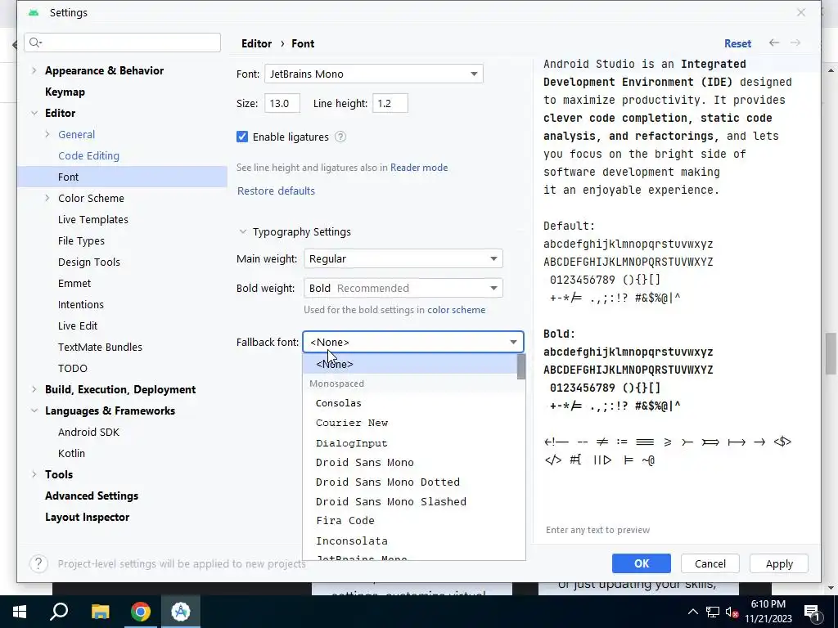This screenshot has height=628, width=838.
Task: Click the Cancel button
Action: (710, 563)
